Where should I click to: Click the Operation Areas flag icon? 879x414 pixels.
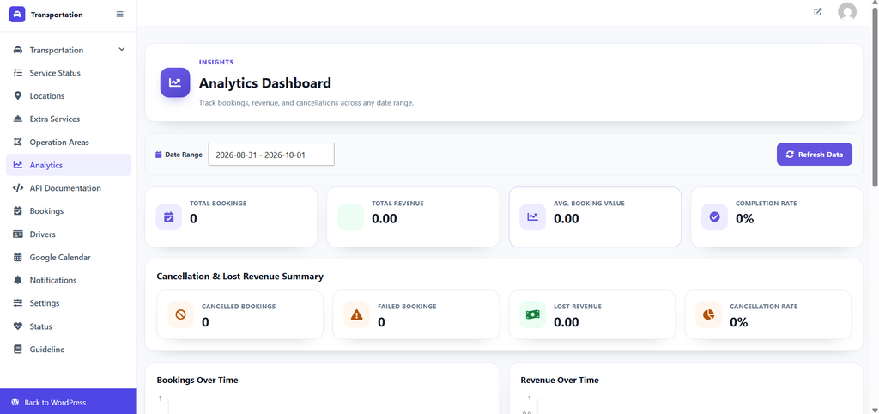coord(18,142)
